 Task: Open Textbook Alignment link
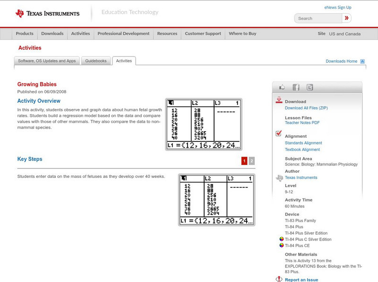pos(302,149)
